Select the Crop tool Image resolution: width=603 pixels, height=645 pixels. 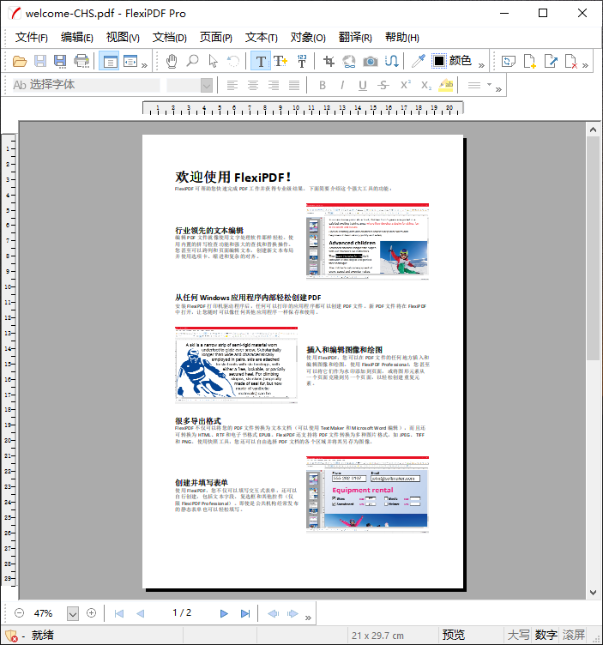(x=329, y=61)
